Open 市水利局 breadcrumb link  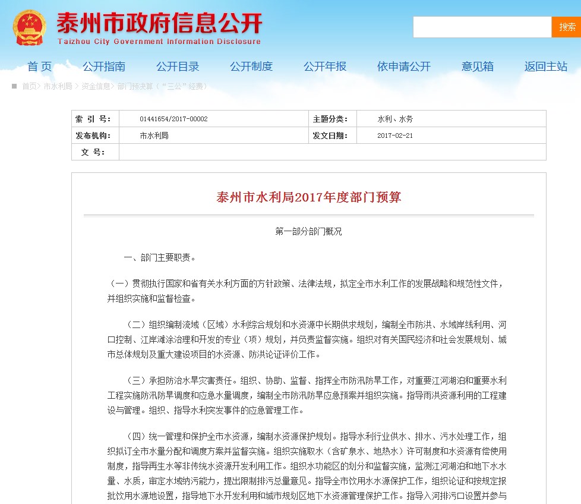pyautogui.click(x=58, y=87)
